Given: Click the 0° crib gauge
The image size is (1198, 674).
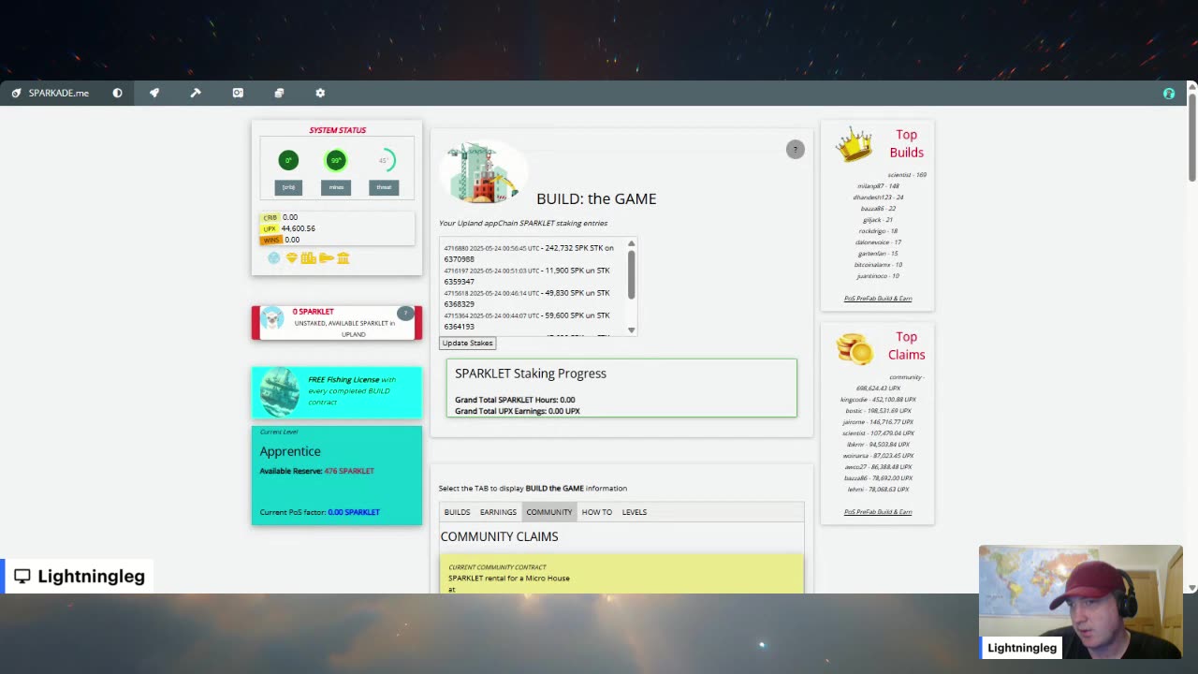Looking at the screenshot, I should pos(288,160).
